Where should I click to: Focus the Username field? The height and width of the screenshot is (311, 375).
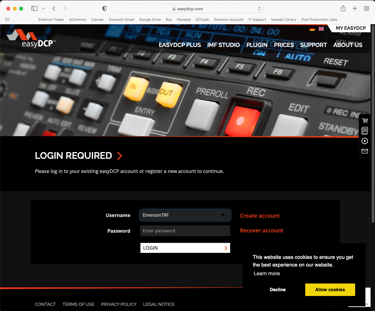pyautogui.click(x=185, y=215)
